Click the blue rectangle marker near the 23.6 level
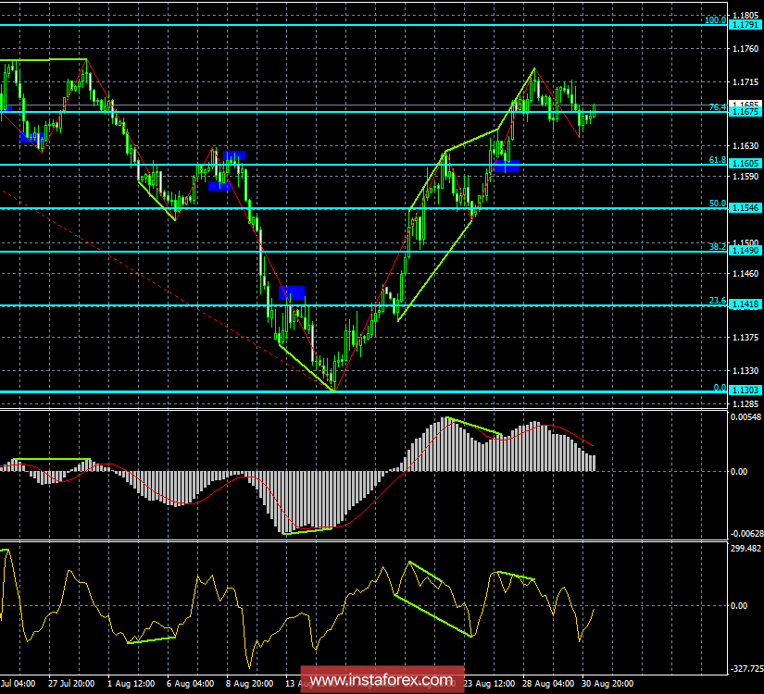 (292, 292)
